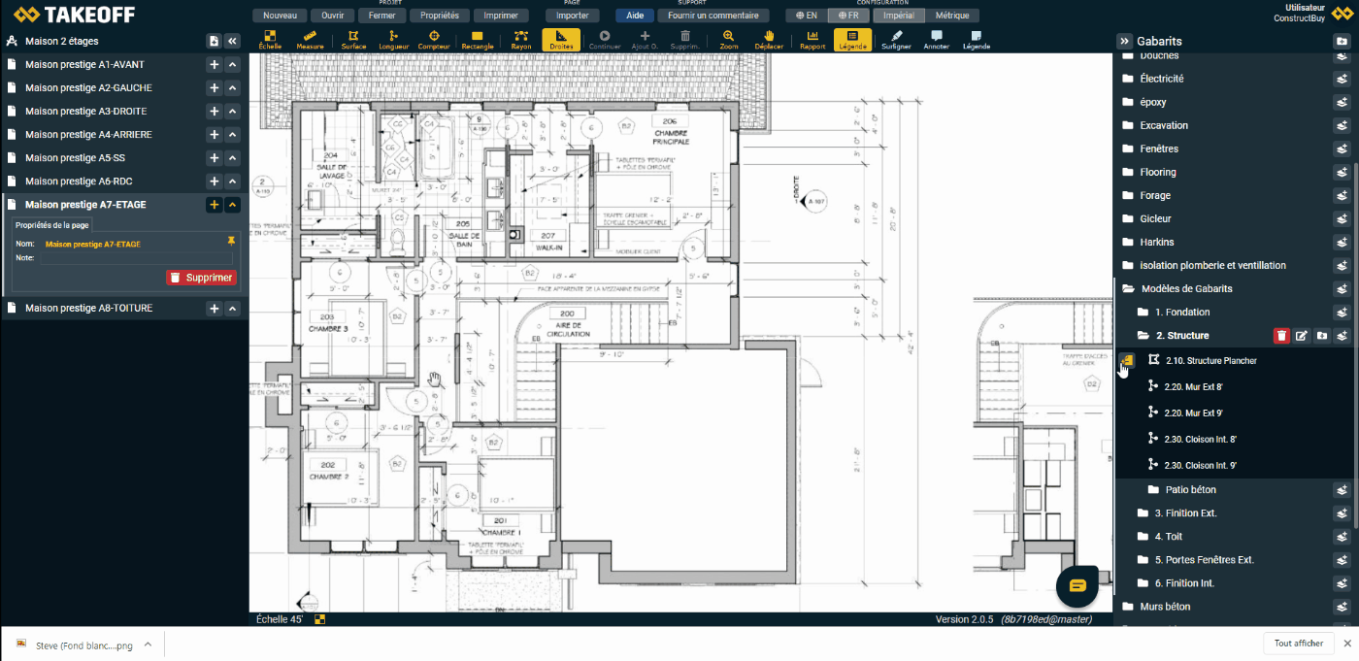Switch units to Métrique
Viewport: 1359px width, 661px height.
(951, 16)
